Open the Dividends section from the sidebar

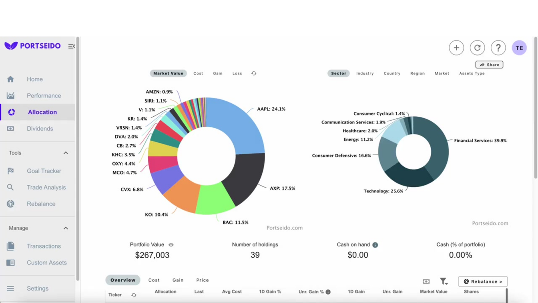[40, 128]
